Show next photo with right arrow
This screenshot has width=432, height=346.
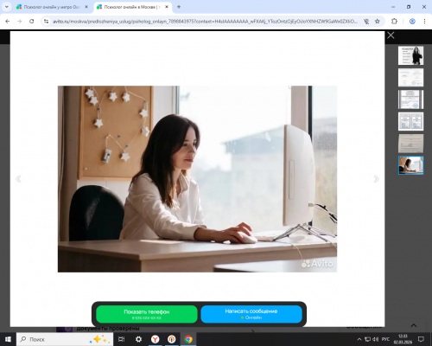pyautogui.click(x=376, y=179)
